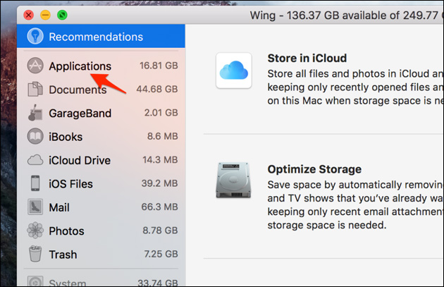This screenshot has height=287, width=444.
Task: Click the 8.6 MB iBooks size
Action: click(163, 136)
